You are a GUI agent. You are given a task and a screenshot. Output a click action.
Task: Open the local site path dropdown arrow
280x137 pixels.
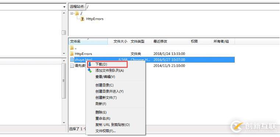coord(64,7)
